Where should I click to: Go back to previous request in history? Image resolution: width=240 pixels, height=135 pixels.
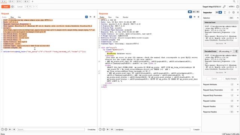tap(27, 7)
